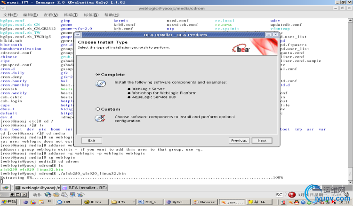The height and width of the screenshot is (206, 353).
Task: Click the Eclipse quick launch sphere icon
Action: tap(25, 202)
